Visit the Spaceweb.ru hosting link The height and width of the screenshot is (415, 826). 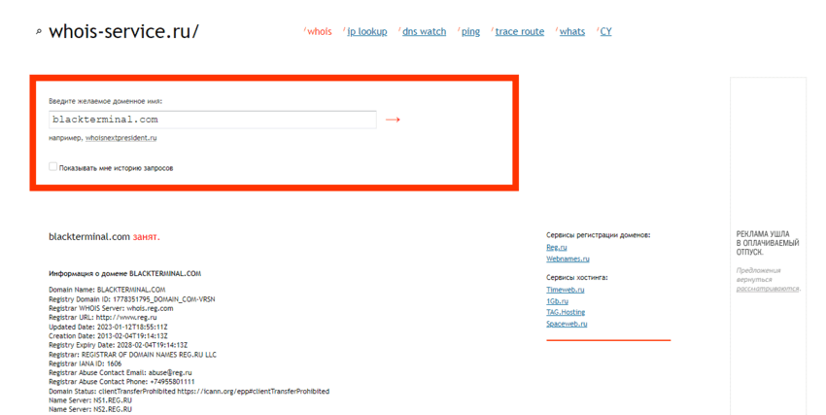click(x=567, y=324)
